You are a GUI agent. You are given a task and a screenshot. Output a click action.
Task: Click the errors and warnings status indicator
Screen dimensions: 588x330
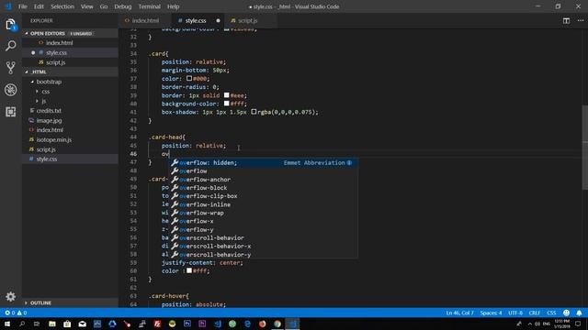point(16,313)
